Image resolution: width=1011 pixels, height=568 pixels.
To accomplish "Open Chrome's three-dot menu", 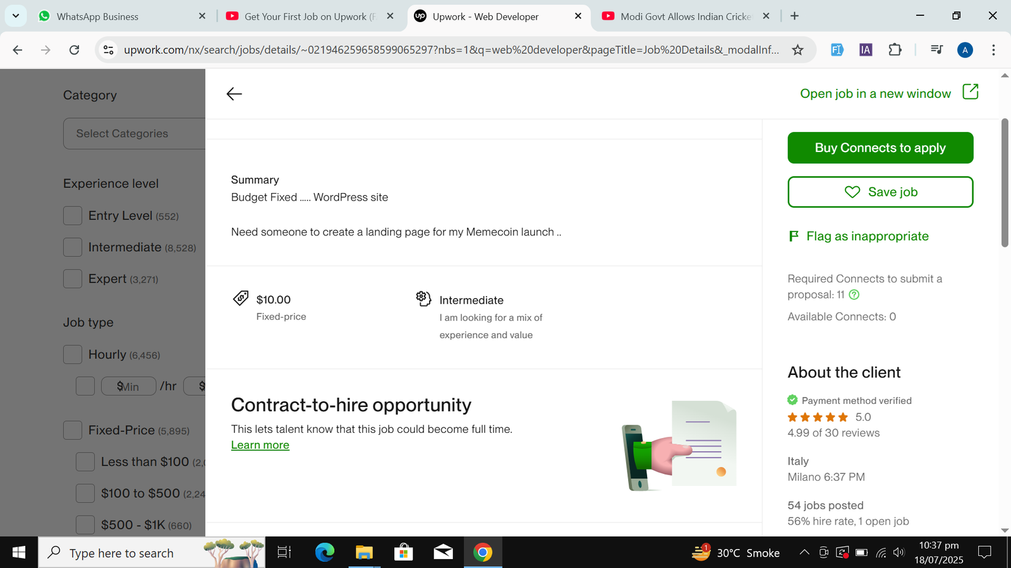I will tap(993, 50).
